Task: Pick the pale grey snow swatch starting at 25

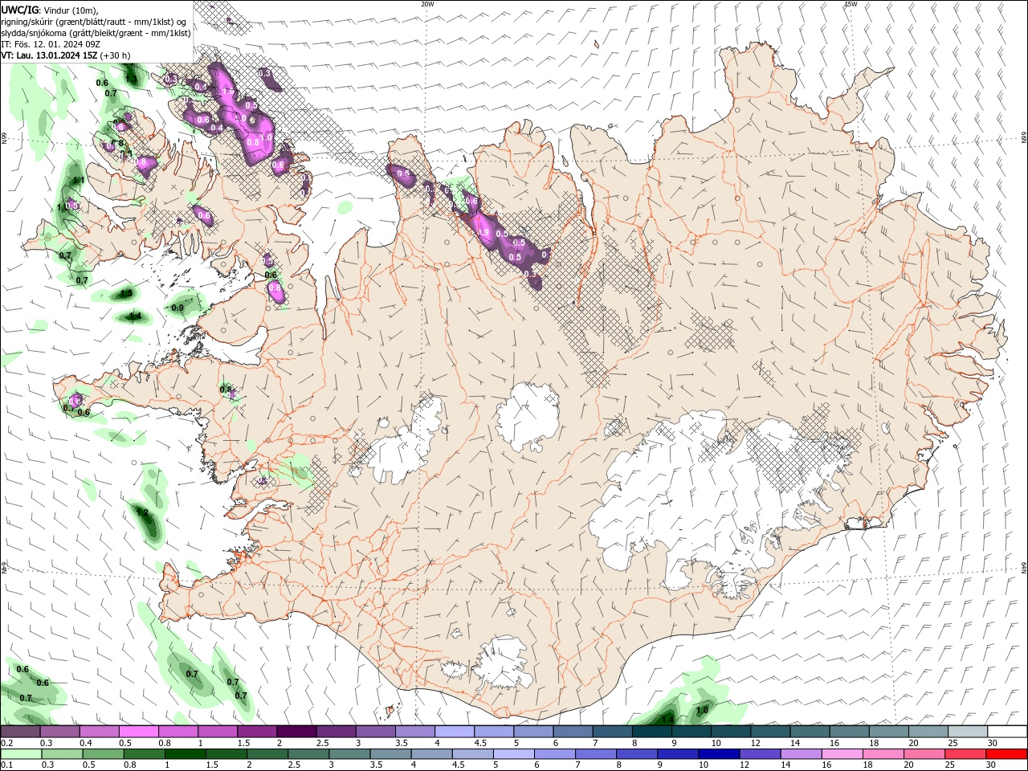Action: click(968, 731)
